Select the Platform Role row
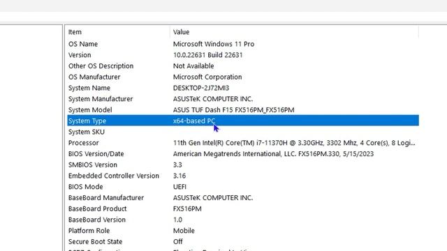This screenshot has width=447, height=251. click(x=243, y=231)
